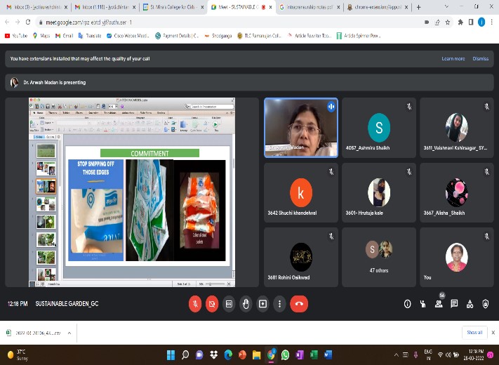The height and width of the screenshot is (365, 499).
Task: Unmute the microphone in call controls
Action: click(x=194, y=304)
